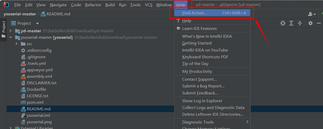Open the Build menu
Viewport: 323px width, 129px height.
(x=110, y=5)
